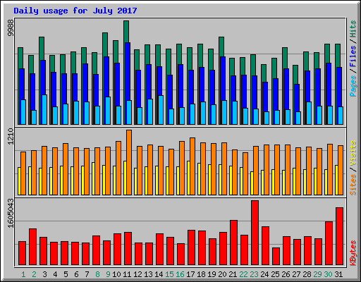
Task: Click day label 11 on axis
Action: point(127,274)
